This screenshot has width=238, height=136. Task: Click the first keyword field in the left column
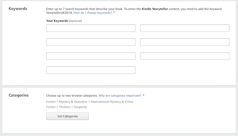(x=91, y=28)
